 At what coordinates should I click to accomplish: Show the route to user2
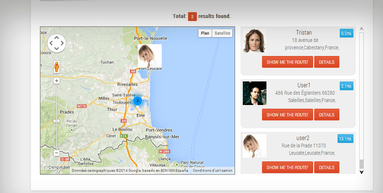click(x=287, y=167)
